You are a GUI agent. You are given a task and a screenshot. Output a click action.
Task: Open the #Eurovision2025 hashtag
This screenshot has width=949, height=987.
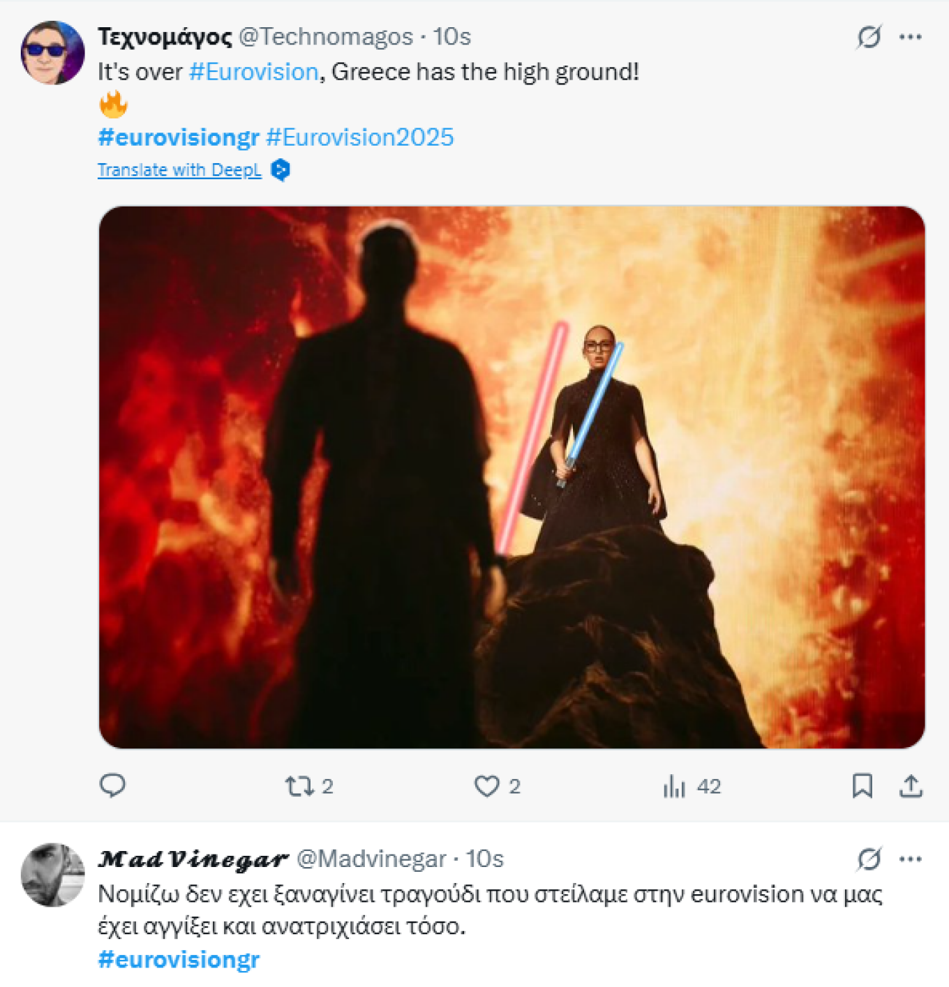pos(360,137)
